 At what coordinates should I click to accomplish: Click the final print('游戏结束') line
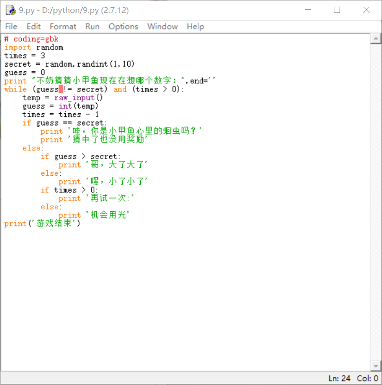click(x=42, y=224)
